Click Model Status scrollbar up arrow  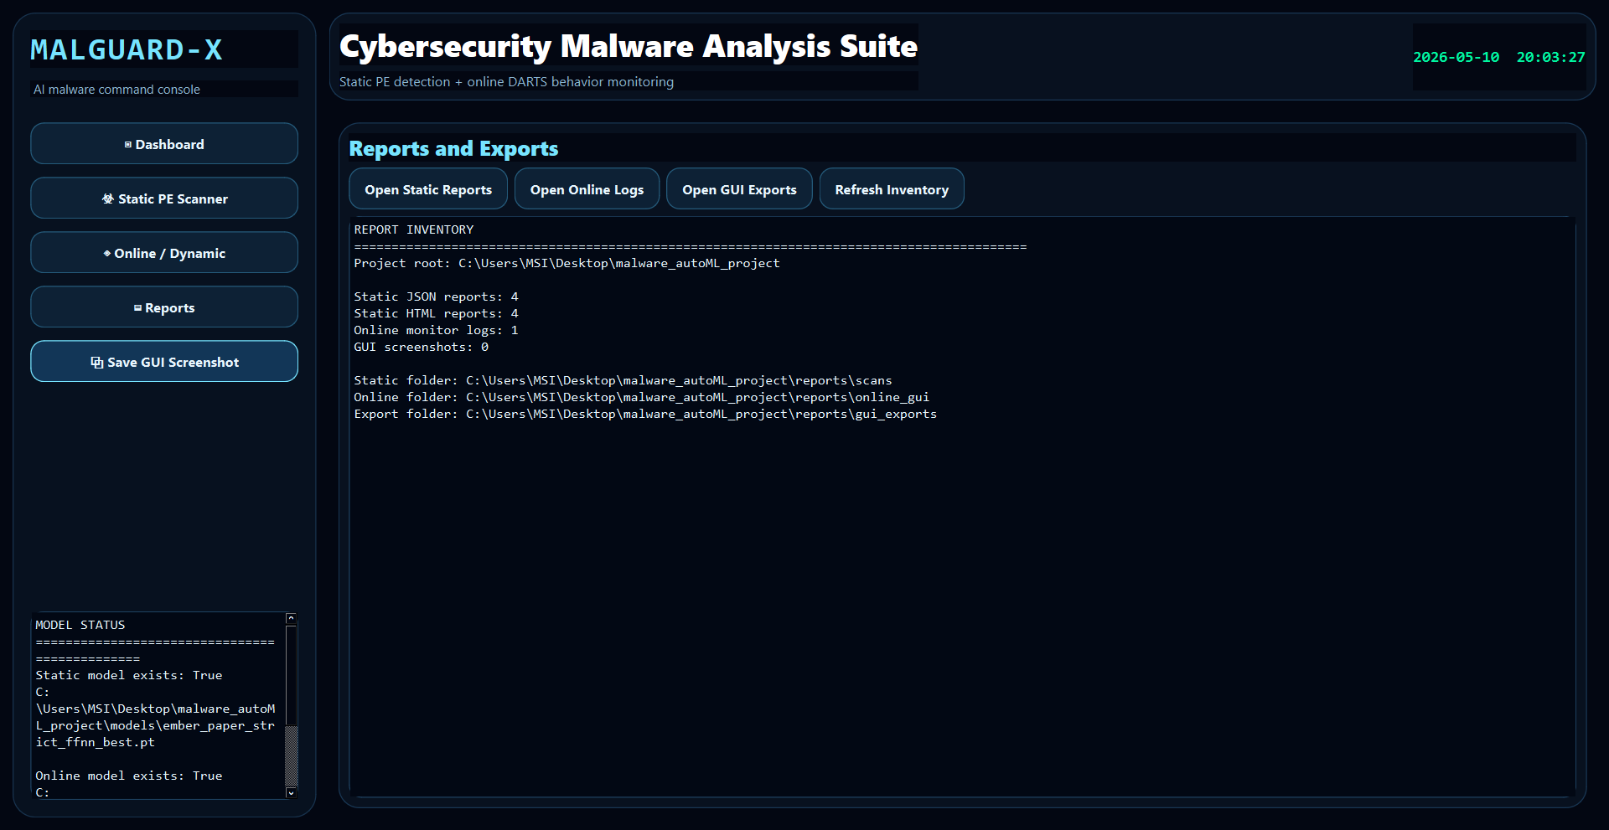coord(291,619)
